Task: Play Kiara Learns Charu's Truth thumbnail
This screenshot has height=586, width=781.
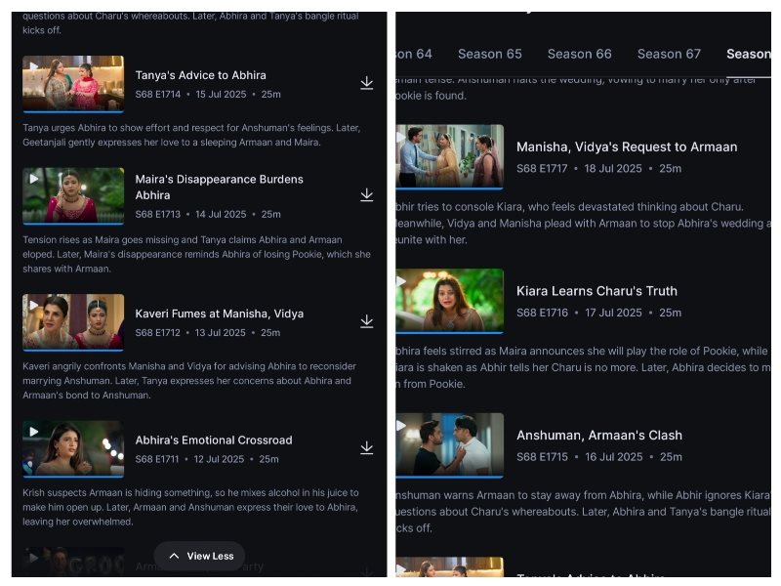Action: (450, 301)
